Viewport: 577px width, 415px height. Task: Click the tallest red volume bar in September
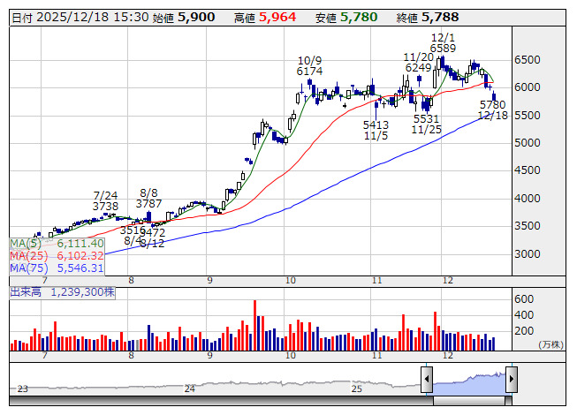pos(255,325)
